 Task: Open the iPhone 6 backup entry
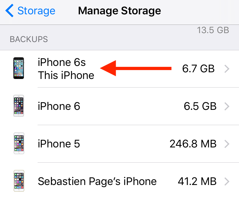(119, 106)
